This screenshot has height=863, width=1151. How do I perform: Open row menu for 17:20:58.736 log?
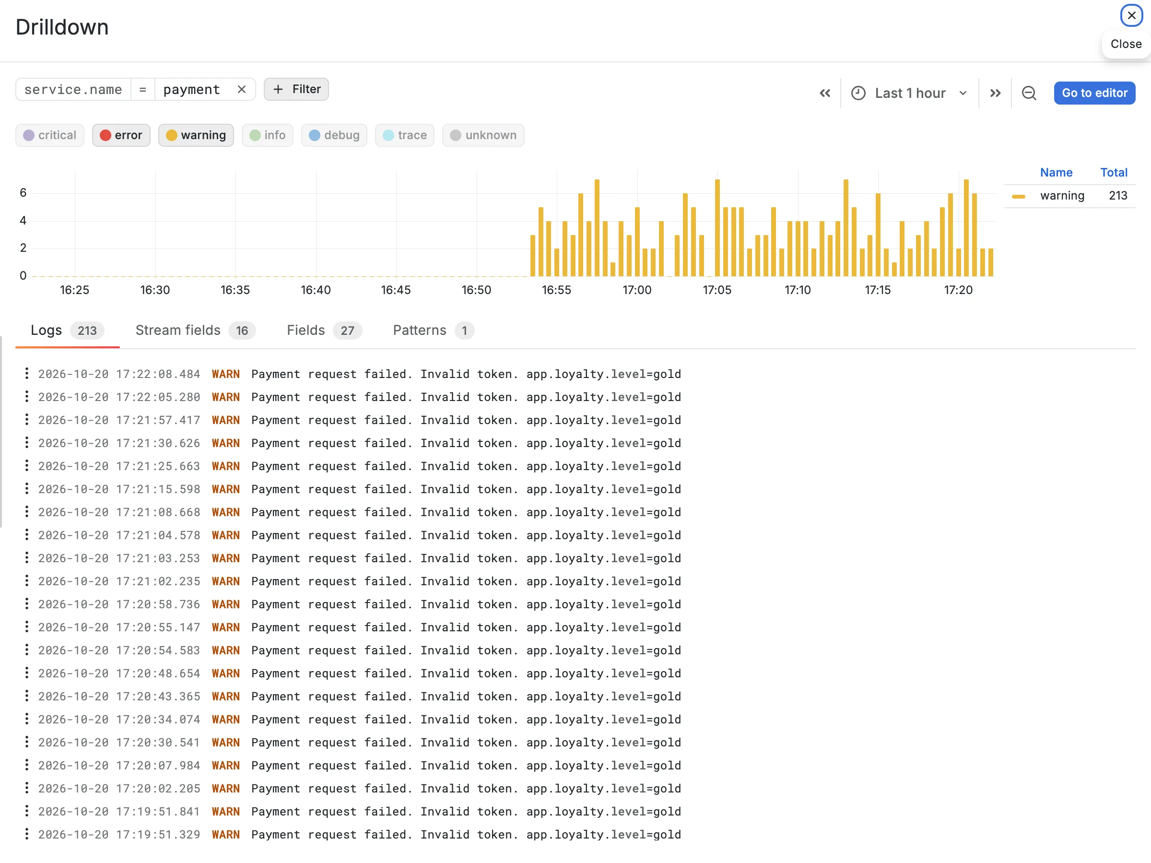tap(26, 603)
